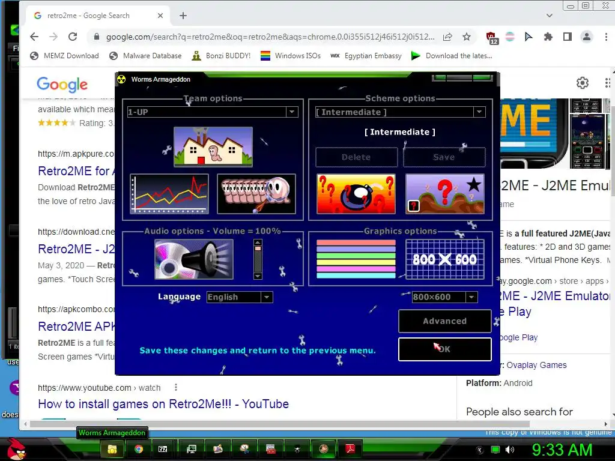615x461 pixels.
Task: Open team house image in Team options
Action: click(213, 146)
